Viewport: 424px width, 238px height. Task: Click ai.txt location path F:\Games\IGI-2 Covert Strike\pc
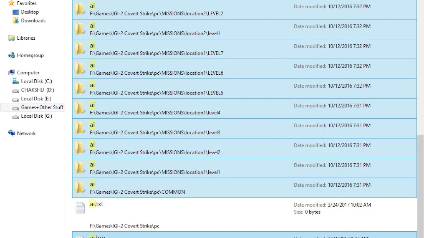tap(125, 226)
